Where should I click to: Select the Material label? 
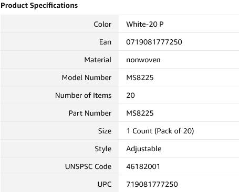(x=98, y=60)
